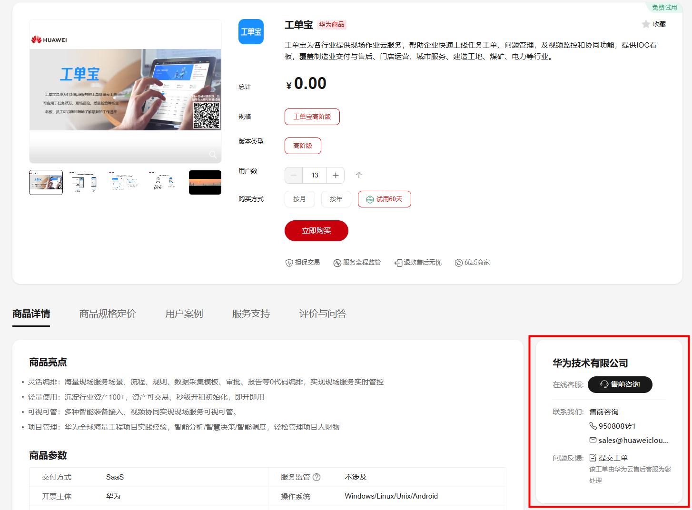This screenshot has width=692, height=510.
Task: Click the magnifier icon on product image
Action: coord(213,155)
